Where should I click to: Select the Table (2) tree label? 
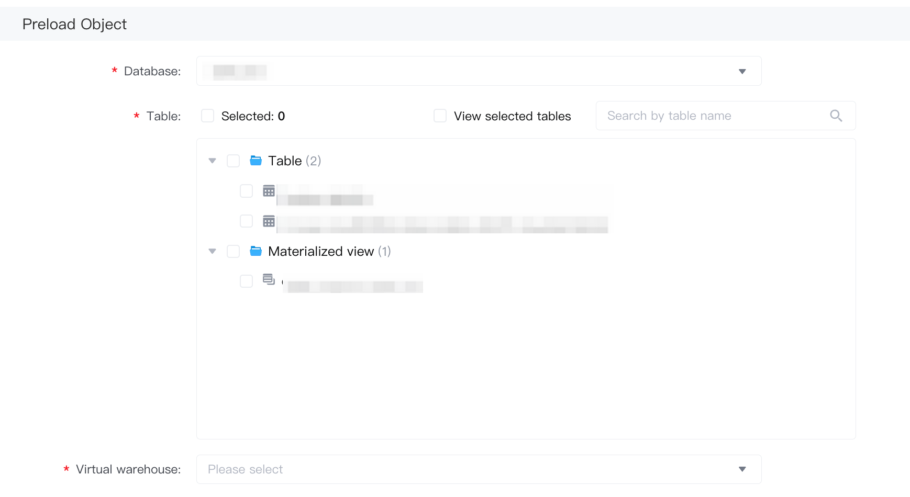(294, 161)
